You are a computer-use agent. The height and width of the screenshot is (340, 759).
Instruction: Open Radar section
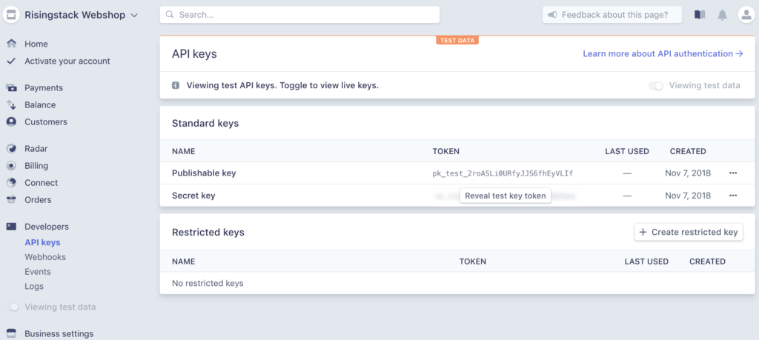click(36, 149)
